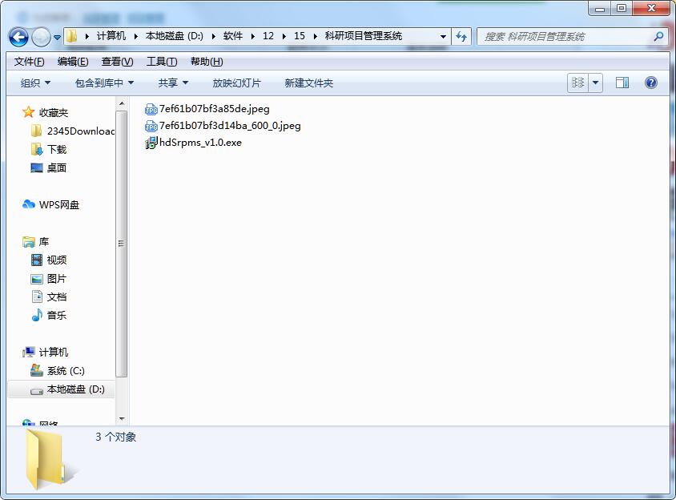Open the 查看(V) menu
This screenshot has width=676, height=500.
pyautogui.click(x=117, y=62)
